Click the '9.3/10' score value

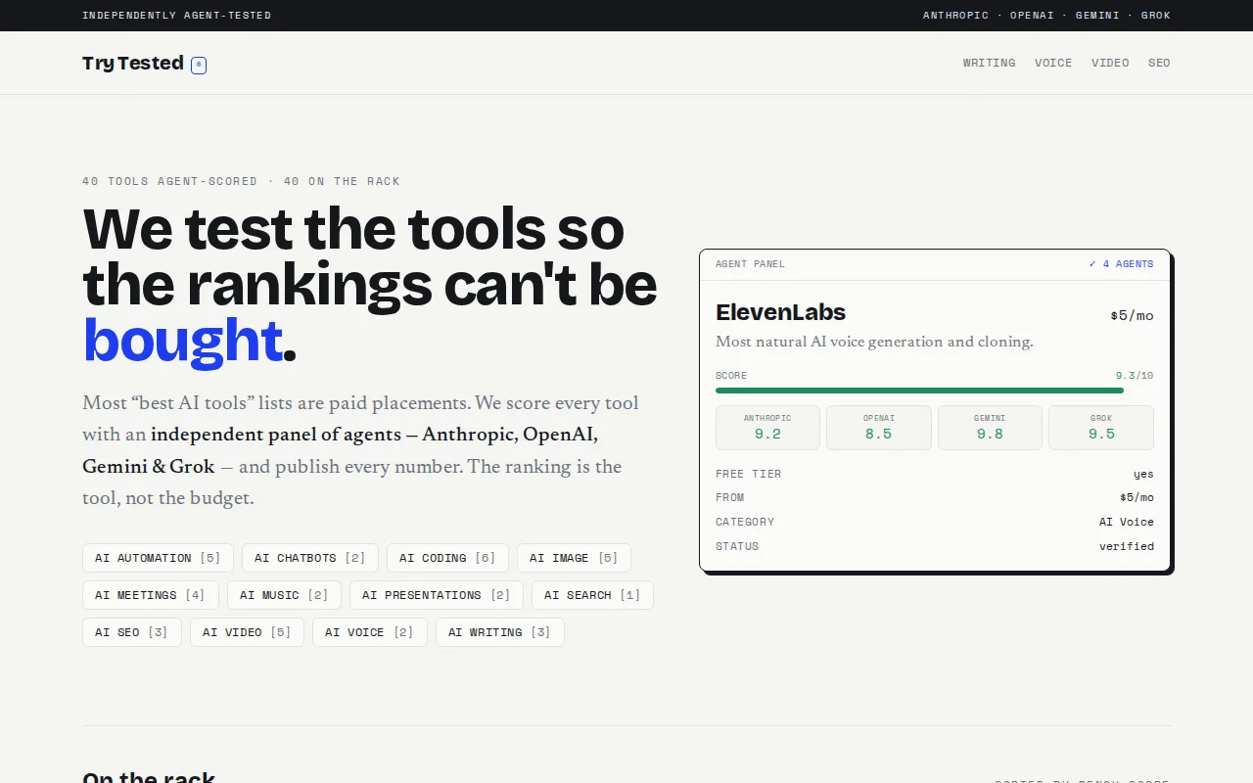click(1135, 376)
